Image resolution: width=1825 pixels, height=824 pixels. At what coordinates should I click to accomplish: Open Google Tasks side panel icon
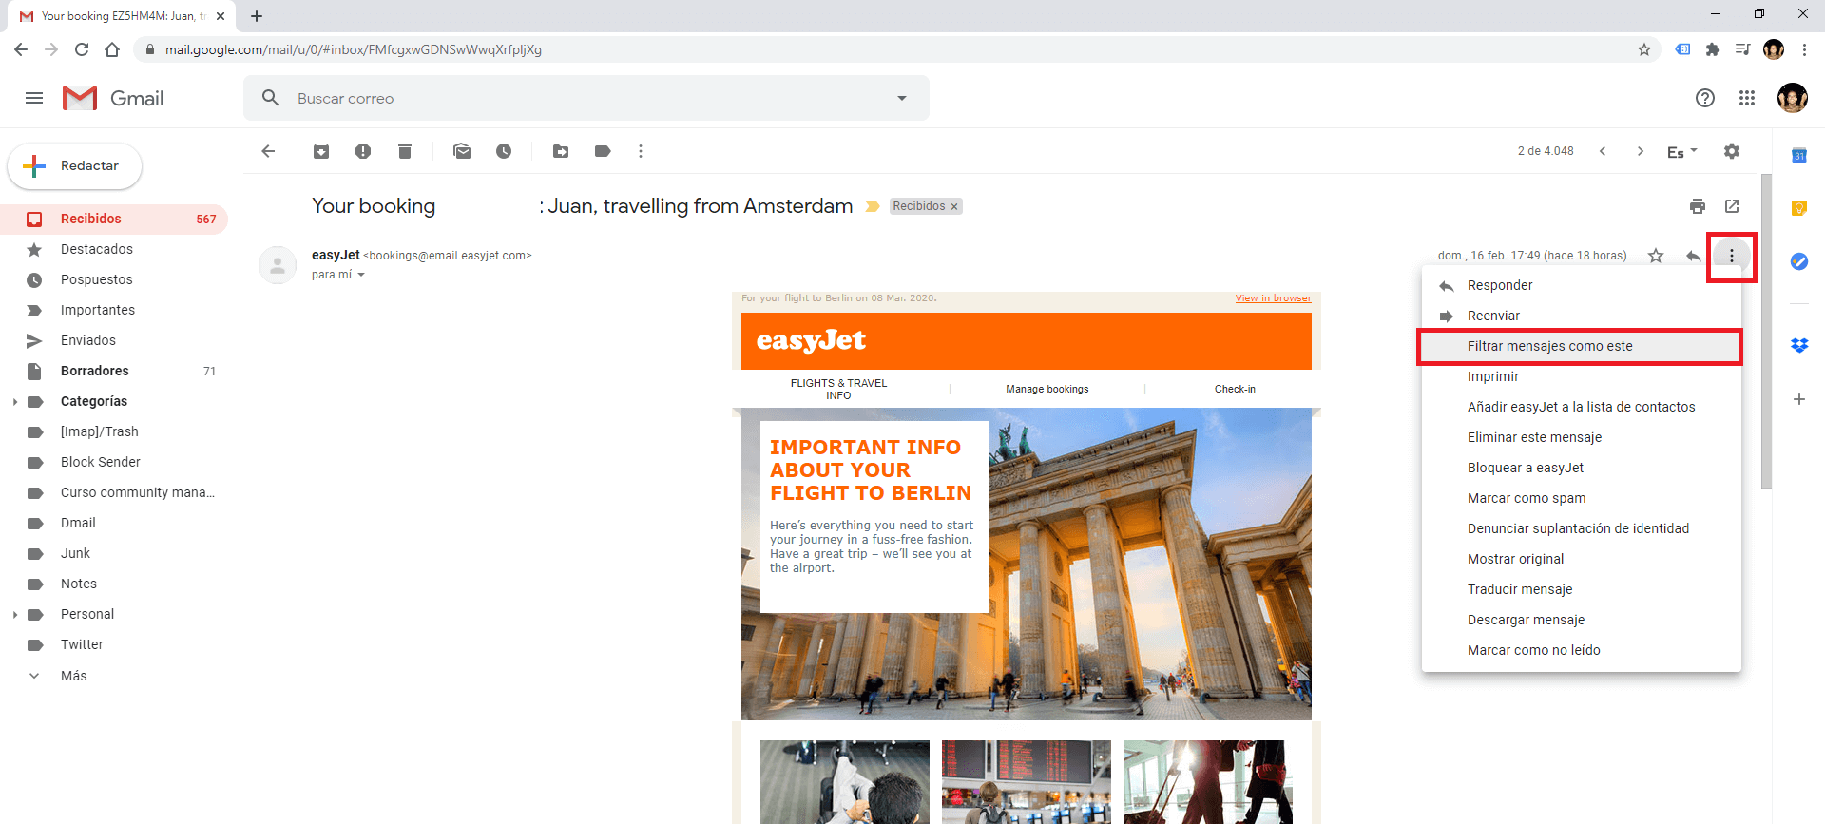tap(1799, 261)
